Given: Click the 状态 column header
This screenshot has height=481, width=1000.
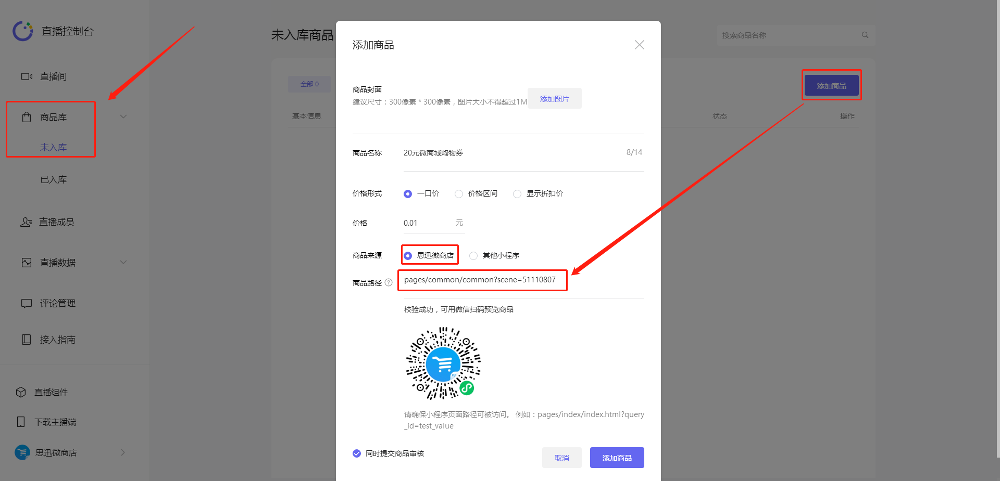Looking at the screenshot, I should [720, 116].
